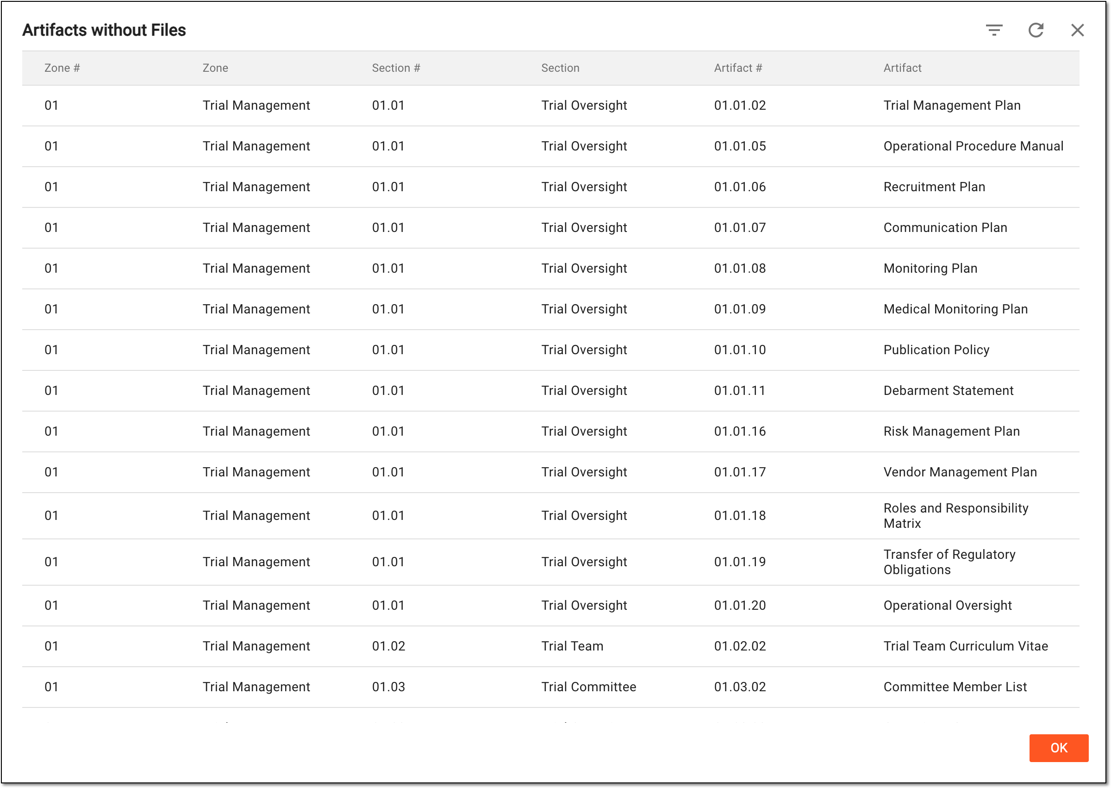Click Trial Management in the Publication Policy row
Image resolution: width=1111 pixels, height=788 pixels.
pos(256,350)
